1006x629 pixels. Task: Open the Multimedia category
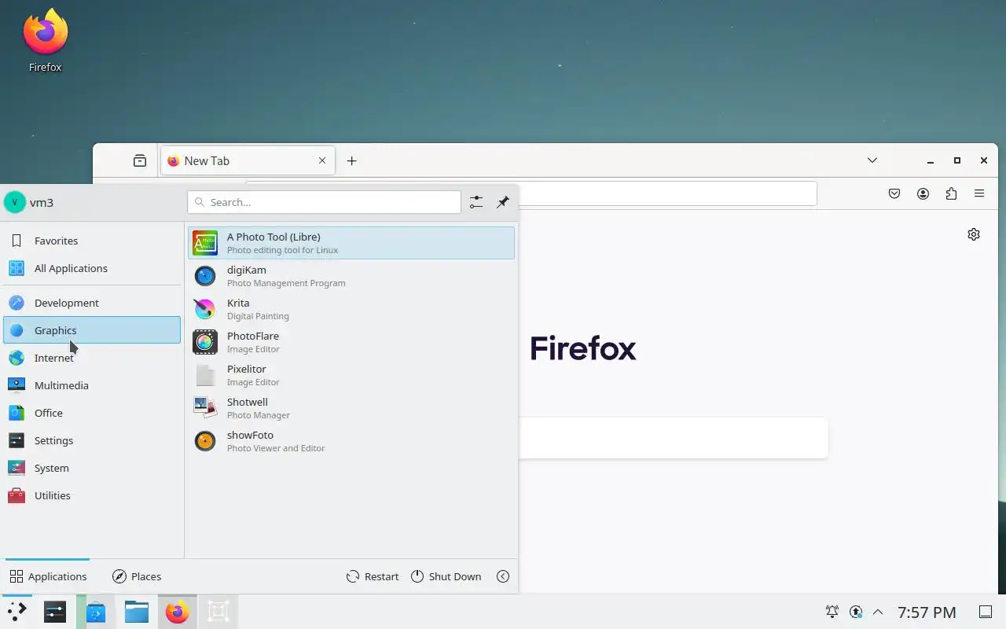pyautogui.click(x=92, y=385)
